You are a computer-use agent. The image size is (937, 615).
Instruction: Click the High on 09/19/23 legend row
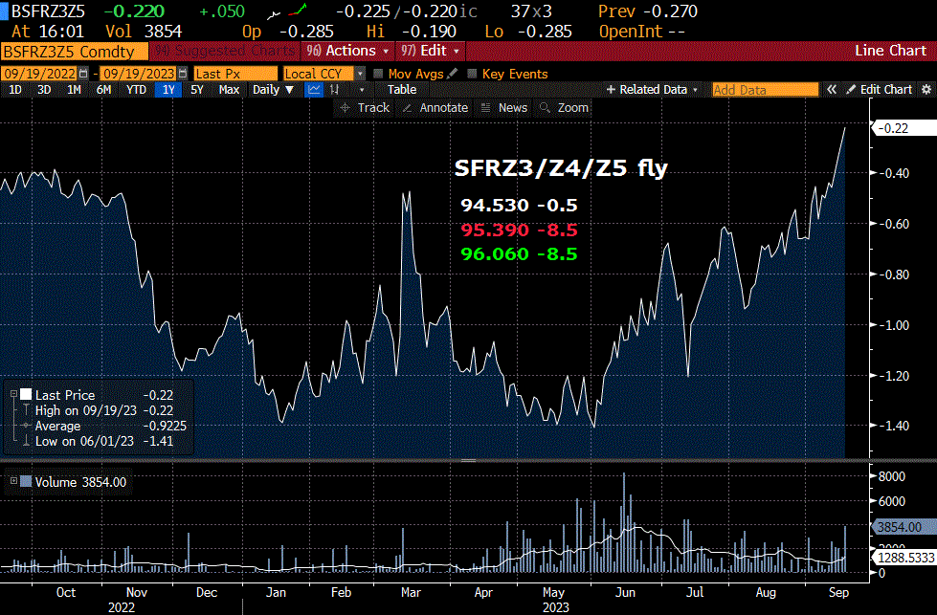click(x=99, y=410)
